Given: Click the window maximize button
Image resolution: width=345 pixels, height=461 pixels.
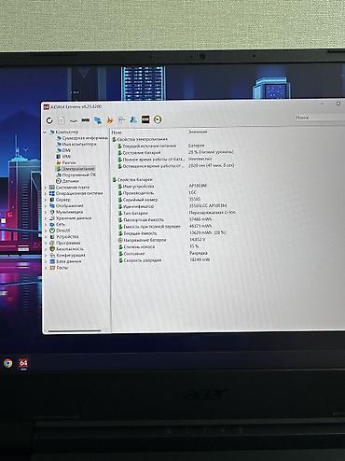Looking at the screenshot, I should click(x=338, y=104).
